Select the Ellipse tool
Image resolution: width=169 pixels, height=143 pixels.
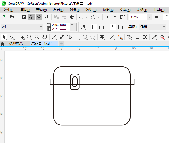coord(85,37)
